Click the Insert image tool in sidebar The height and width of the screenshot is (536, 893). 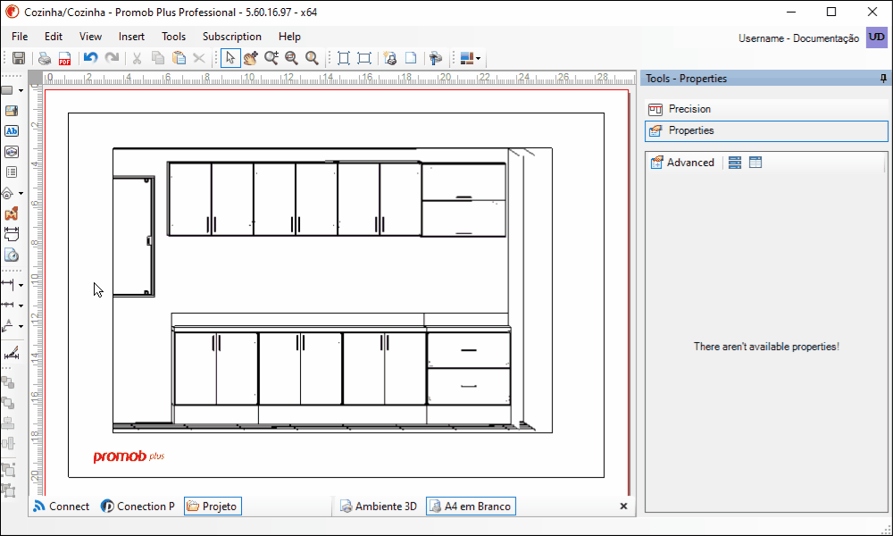coord(12,111)
